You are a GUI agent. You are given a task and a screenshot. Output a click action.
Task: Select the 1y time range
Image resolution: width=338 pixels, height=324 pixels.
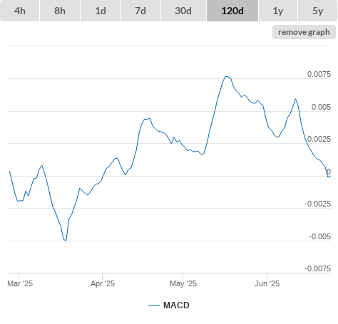(x=278, y=11)
